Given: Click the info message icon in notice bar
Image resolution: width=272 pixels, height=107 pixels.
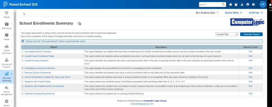Looking at the screenshot, I should 23,41.
